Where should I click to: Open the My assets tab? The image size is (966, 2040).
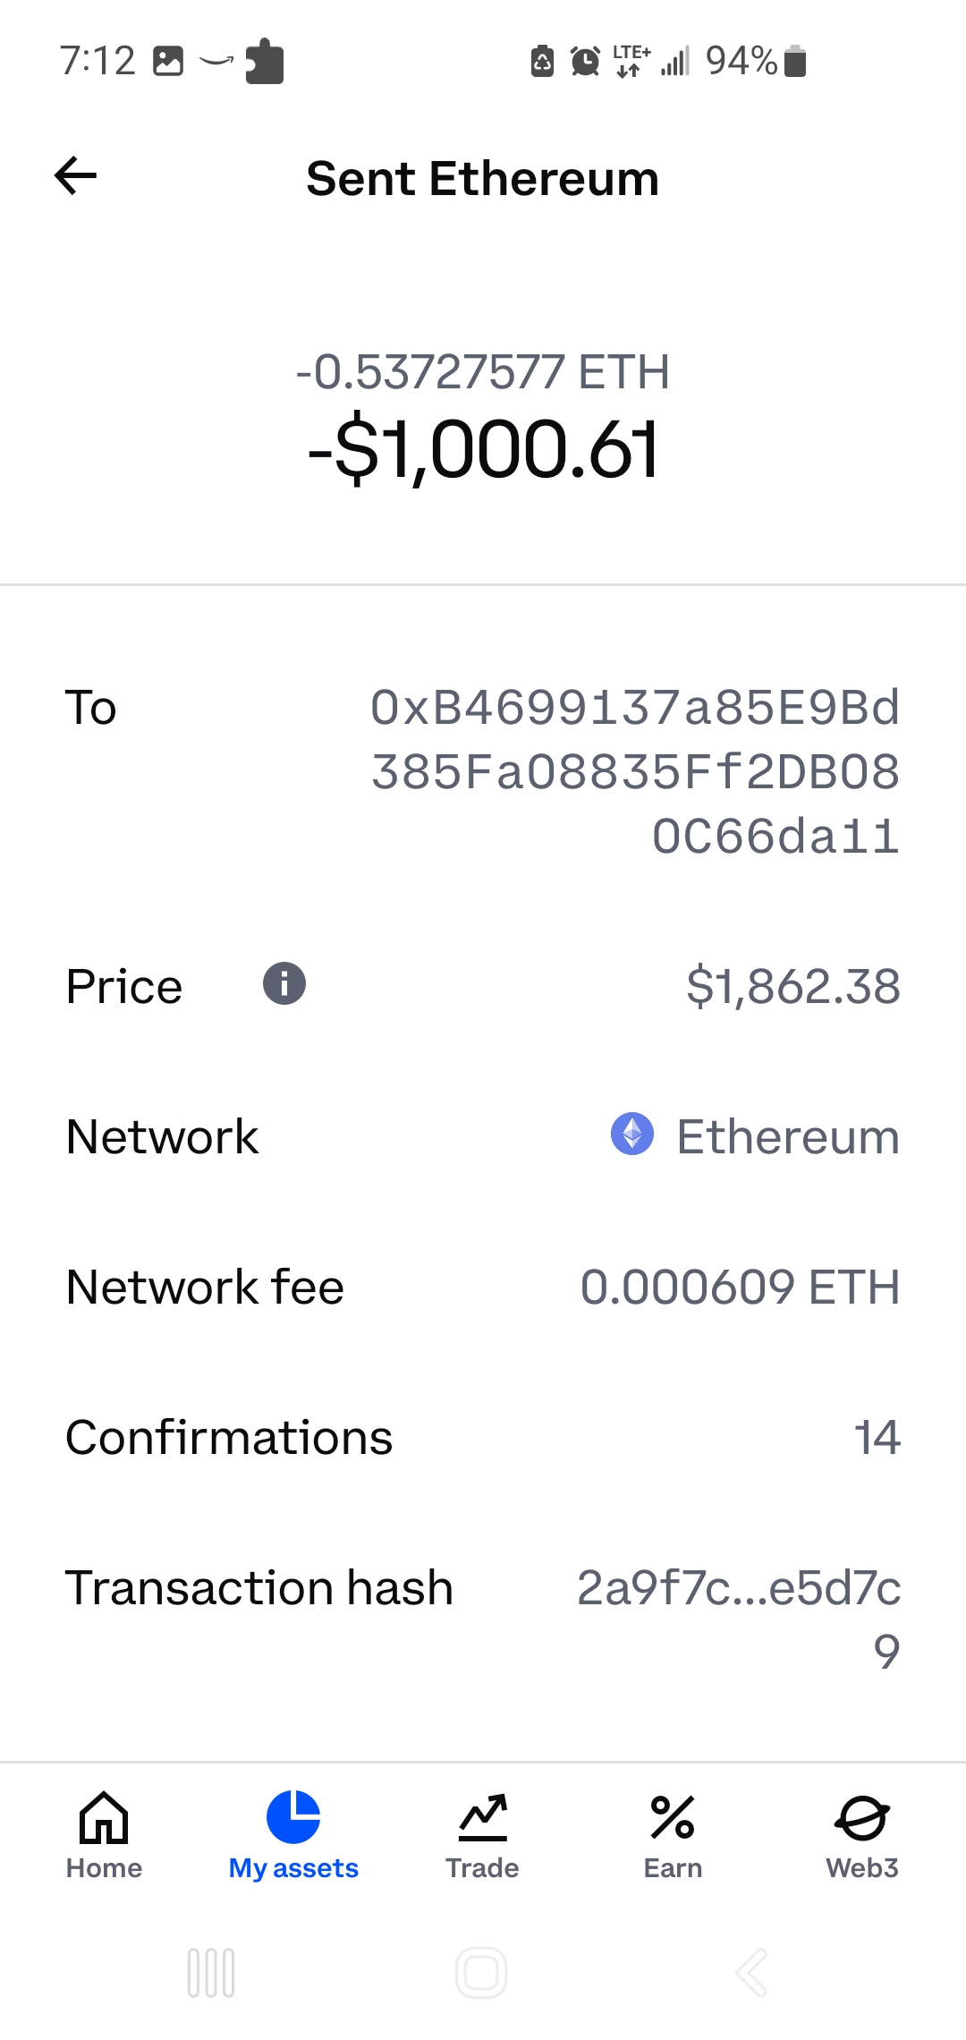(x=293, y=1836)
